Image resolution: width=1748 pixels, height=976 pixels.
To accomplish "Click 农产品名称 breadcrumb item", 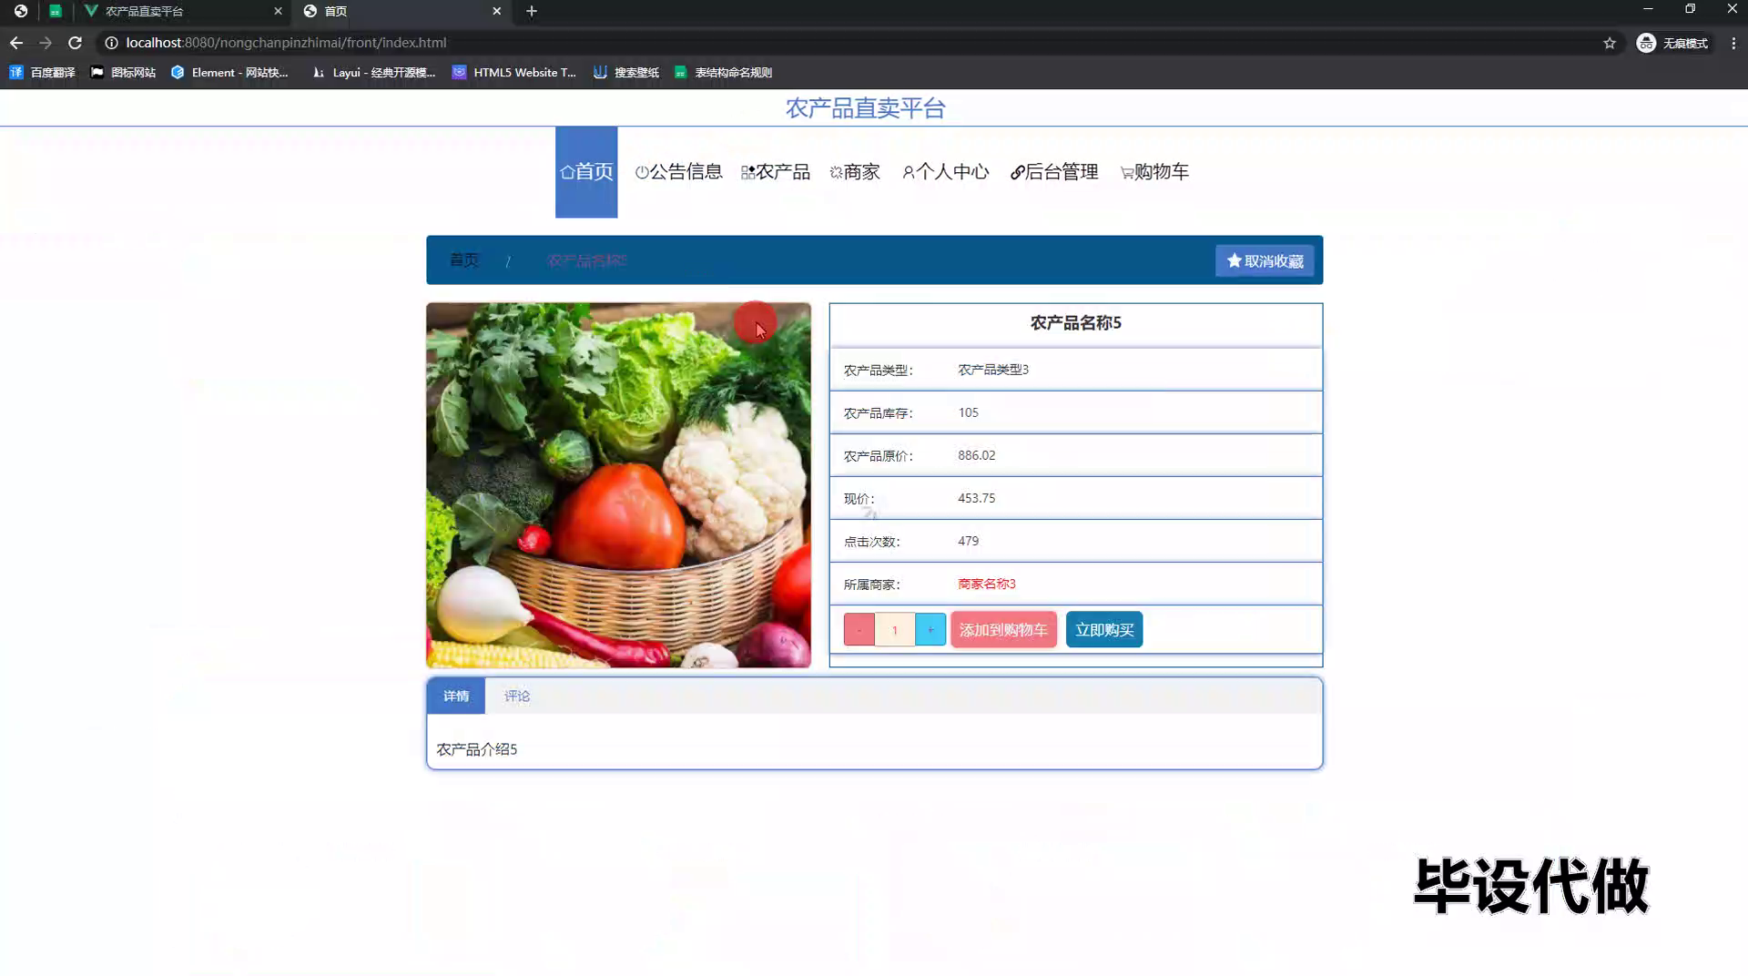I will 586,260.
